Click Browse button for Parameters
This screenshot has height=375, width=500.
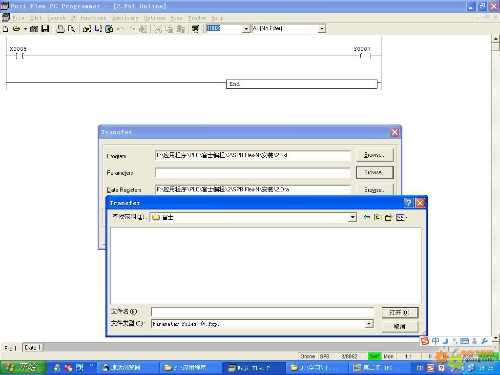pos(375,172)
